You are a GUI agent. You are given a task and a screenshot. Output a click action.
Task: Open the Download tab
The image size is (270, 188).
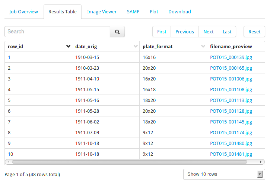180,11
